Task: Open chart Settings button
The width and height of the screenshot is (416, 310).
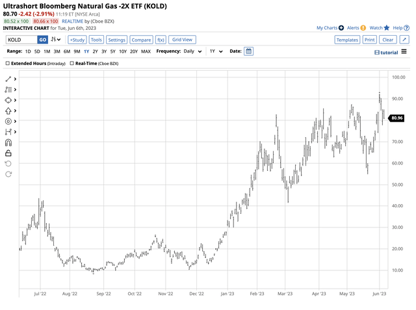Action: click(x=117, y=40)
